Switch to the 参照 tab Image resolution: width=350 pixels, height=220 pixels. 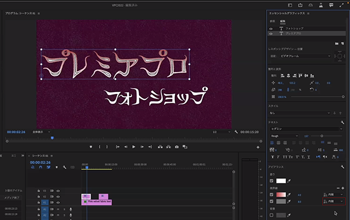(x=272, y=21)
